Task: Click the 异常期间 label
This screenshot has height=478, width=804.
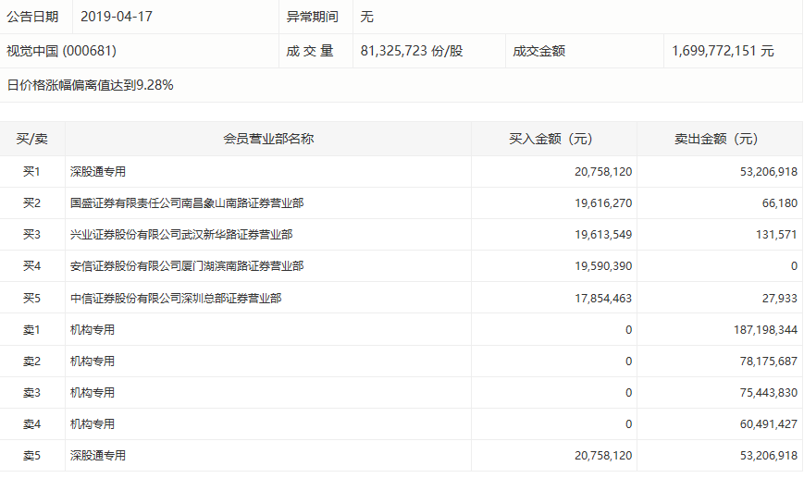Action: [313, 17]
